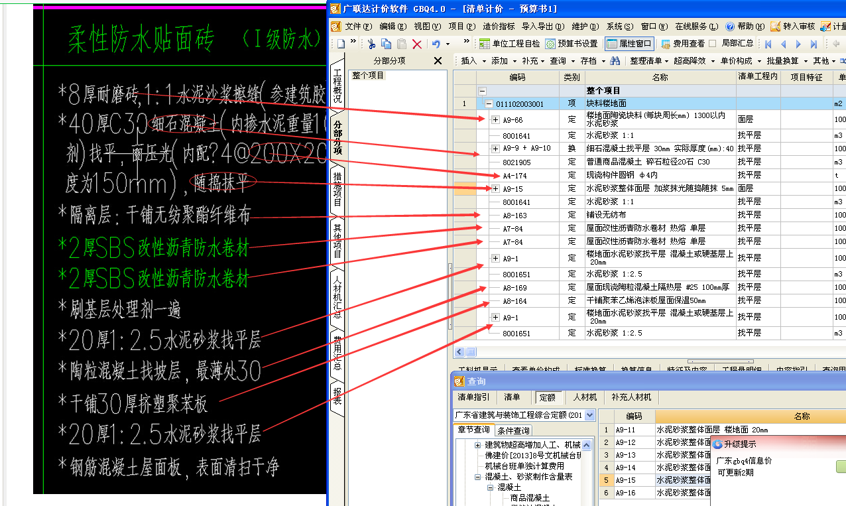Click the Cut scissors icon

click(x=371, y=44)
